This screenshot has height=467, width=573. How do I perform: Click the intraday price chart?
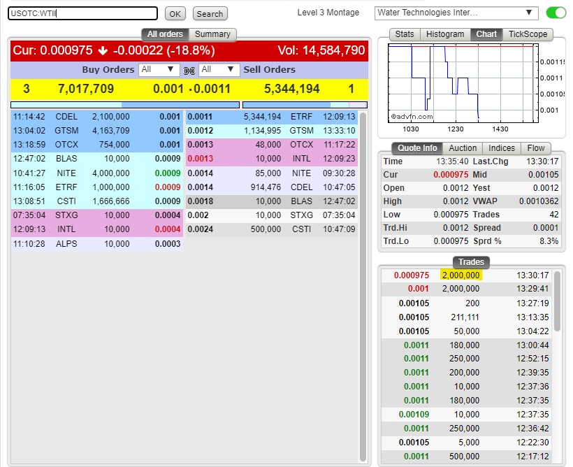463,83
